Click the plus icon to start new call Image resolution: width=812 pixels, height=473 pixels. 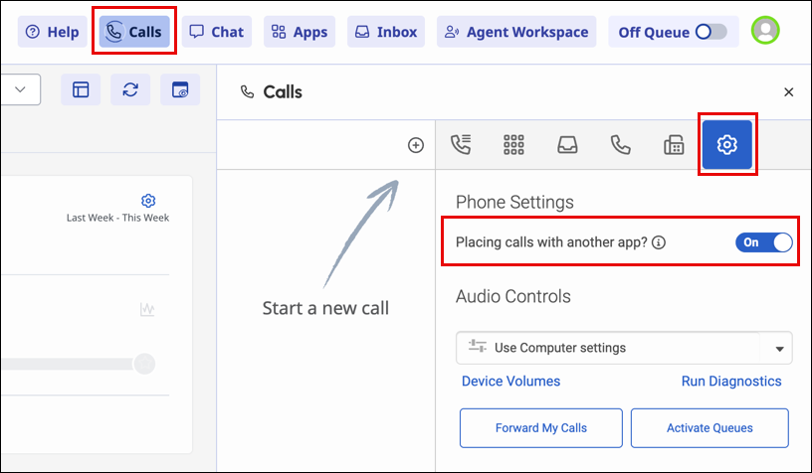tap(416, 145)
